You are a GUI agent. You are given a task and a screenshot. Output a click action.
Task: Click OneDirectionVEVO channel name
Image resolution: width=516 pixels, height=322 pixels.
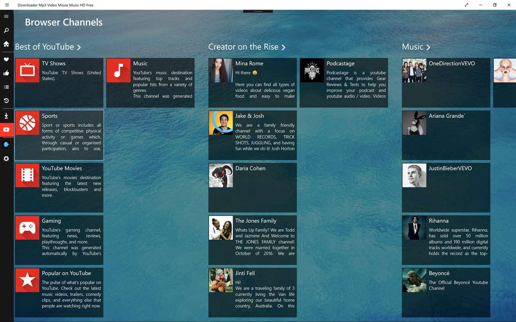pos(452,64)
